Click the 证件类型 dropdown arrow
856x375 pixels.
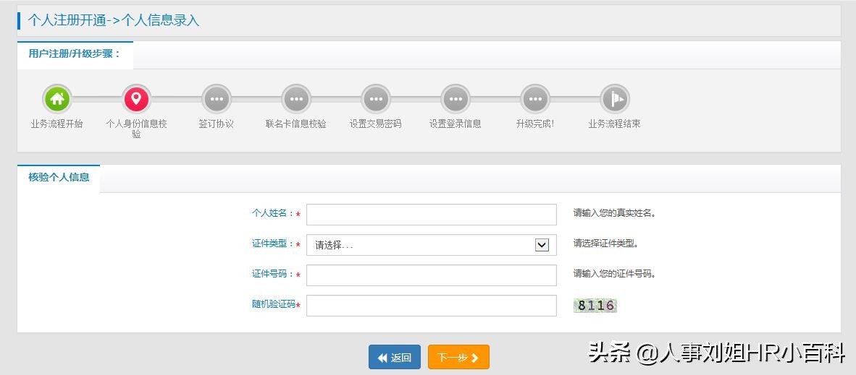coord(542,245)
